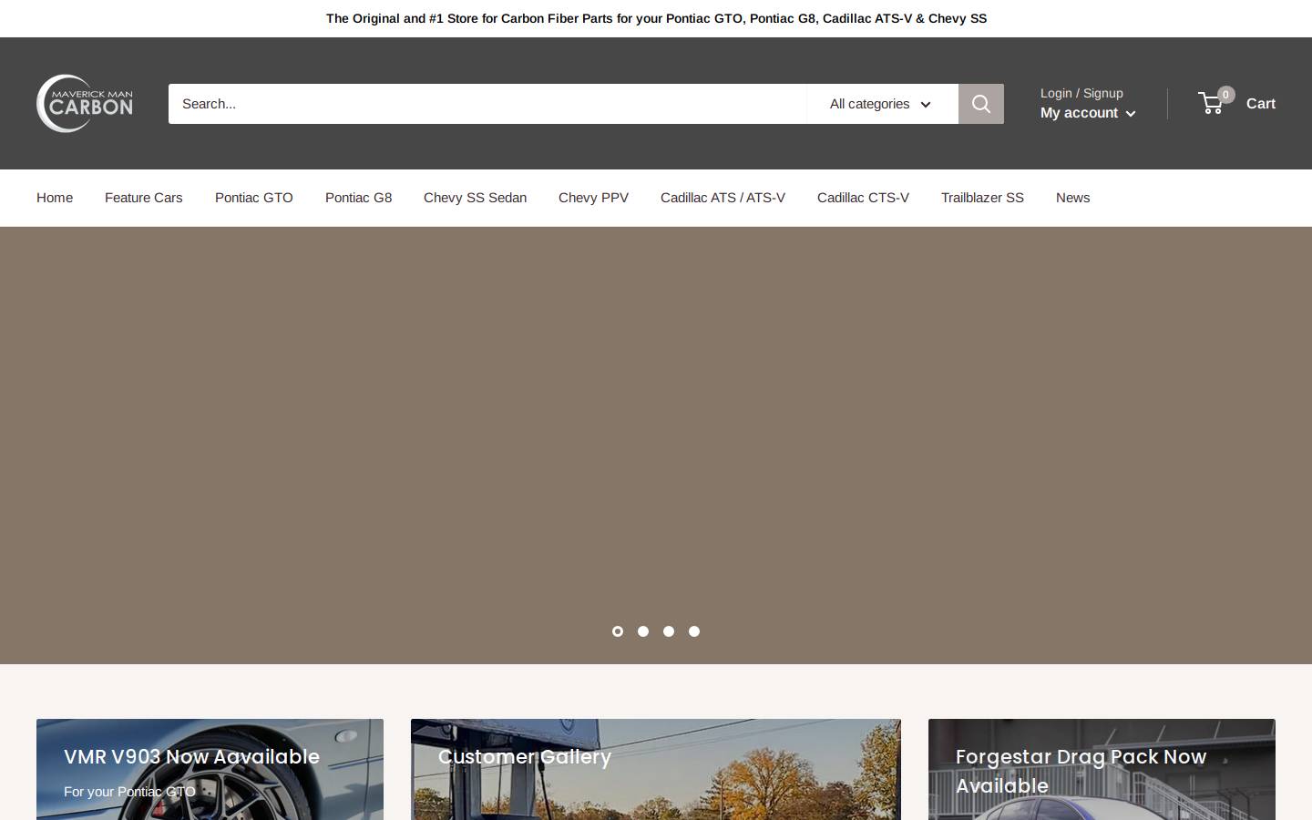Open the Cadillac ATS / ATS-V menu

[x=723, y=198]
